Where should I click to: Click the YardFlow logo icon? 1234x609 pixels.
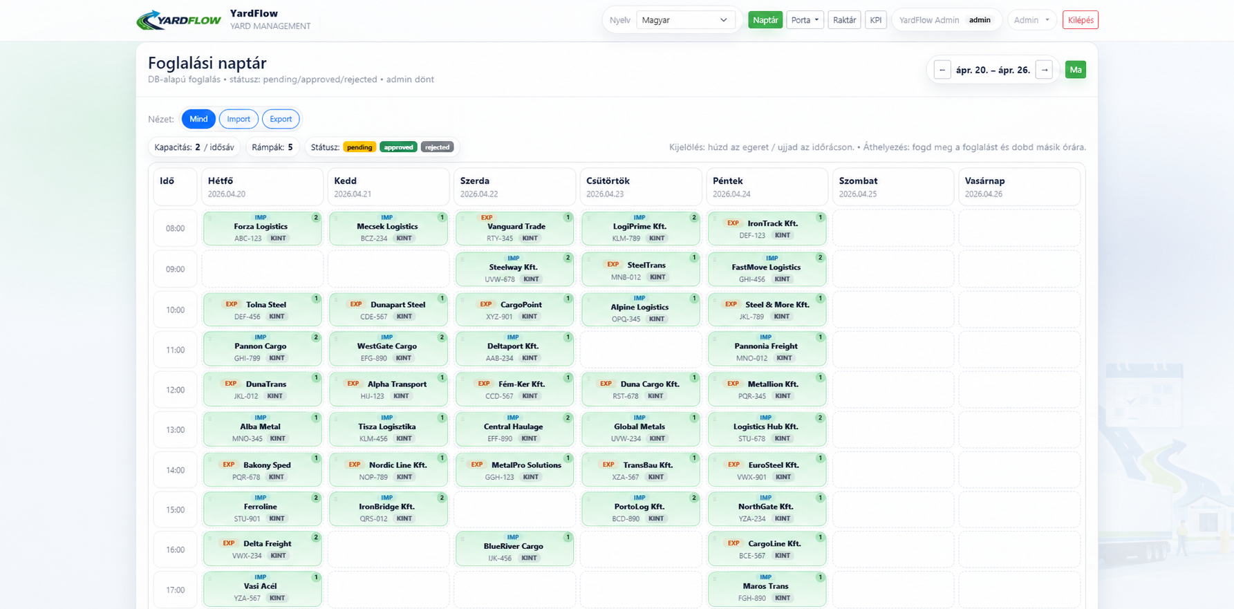tap(179, 20)
